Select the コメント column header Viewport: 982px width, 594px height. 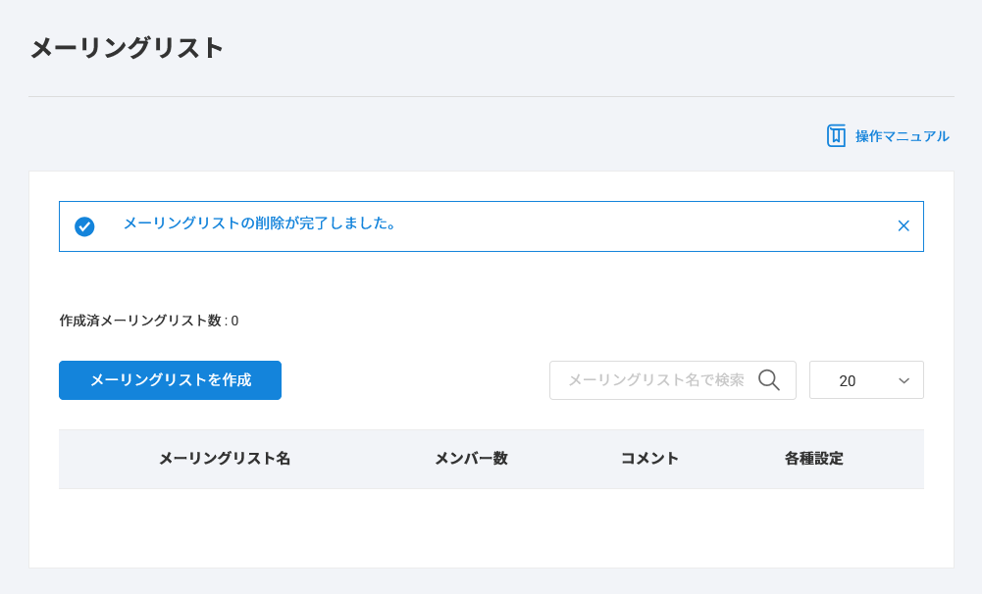click(649, 459)
